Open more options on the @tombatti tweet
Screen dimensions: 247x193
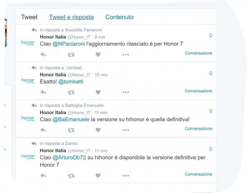pos(126,92)
